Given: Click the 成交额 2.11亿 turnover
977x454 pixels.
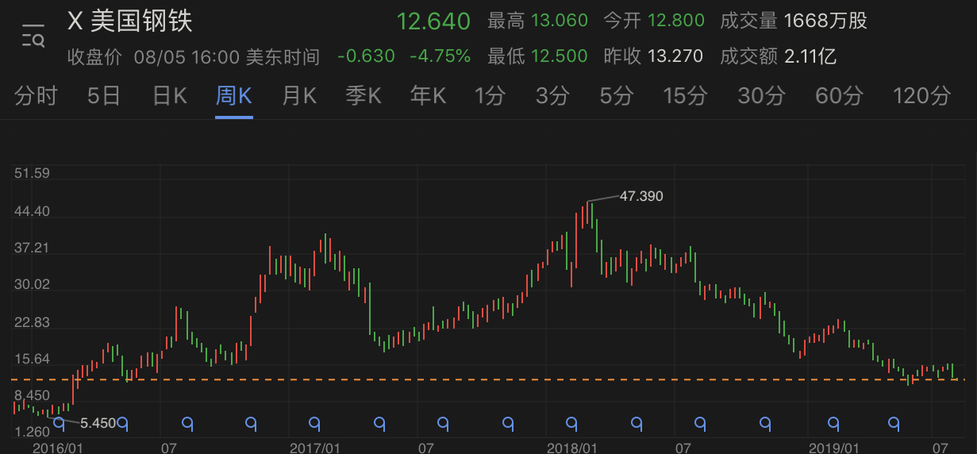Looking at the screenshot, I should [x=779, y=56].
